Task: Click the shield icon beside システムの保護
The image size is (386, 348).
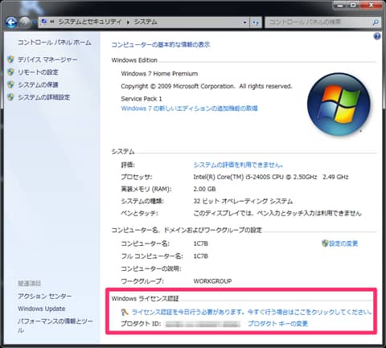Action: click(10, 84)
